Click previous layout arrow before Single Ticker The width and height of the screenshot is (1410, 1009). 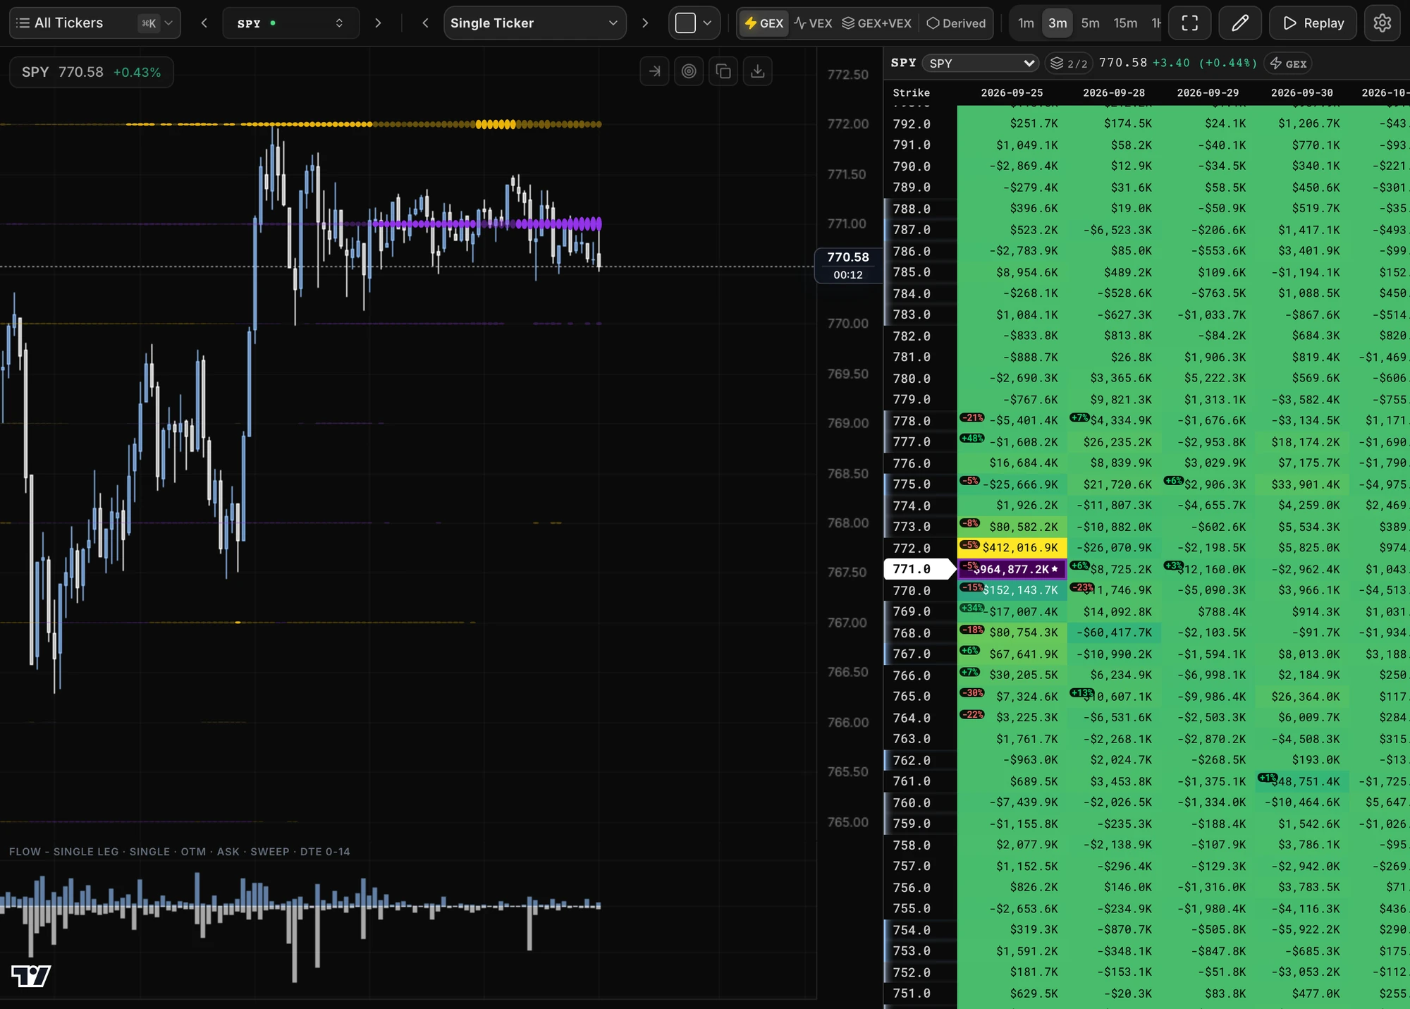pos(425,23)
